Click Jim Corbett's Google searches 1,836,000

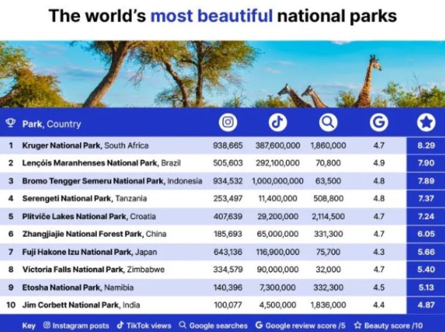pyautogui.click(x=328, y=305)
